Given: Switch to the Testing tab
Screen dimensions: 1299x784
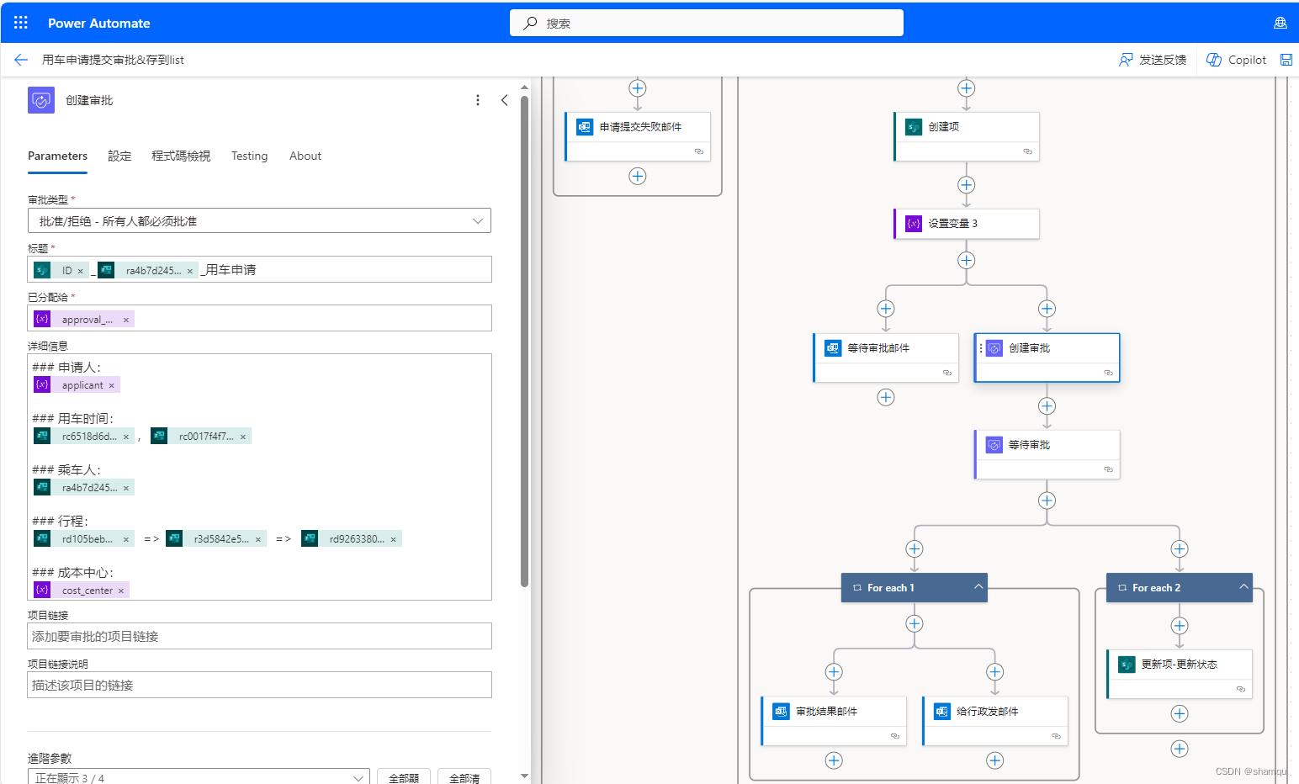Looking at the screenshot, I should click(x=249, y=156).
